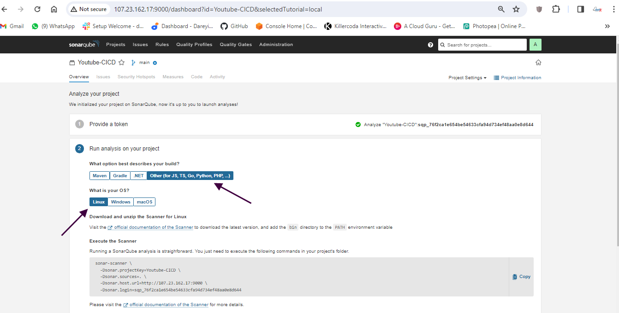The height and width of the screenshot is (313, 619).
Task: Bookmark this page with the star icon
Action: point(516,9)
